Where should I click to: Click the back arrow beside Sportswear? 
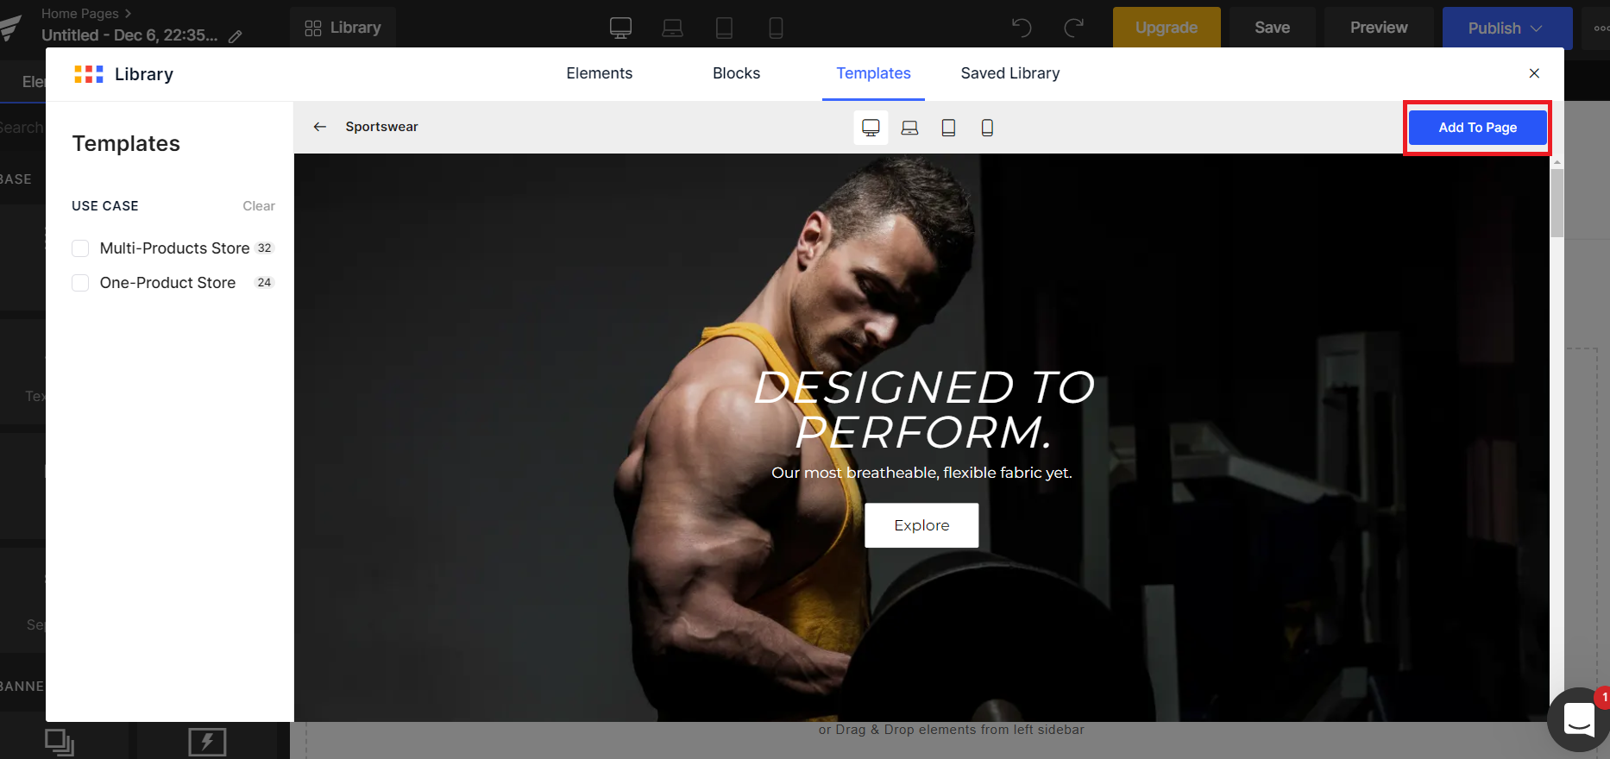click(320, 127)
